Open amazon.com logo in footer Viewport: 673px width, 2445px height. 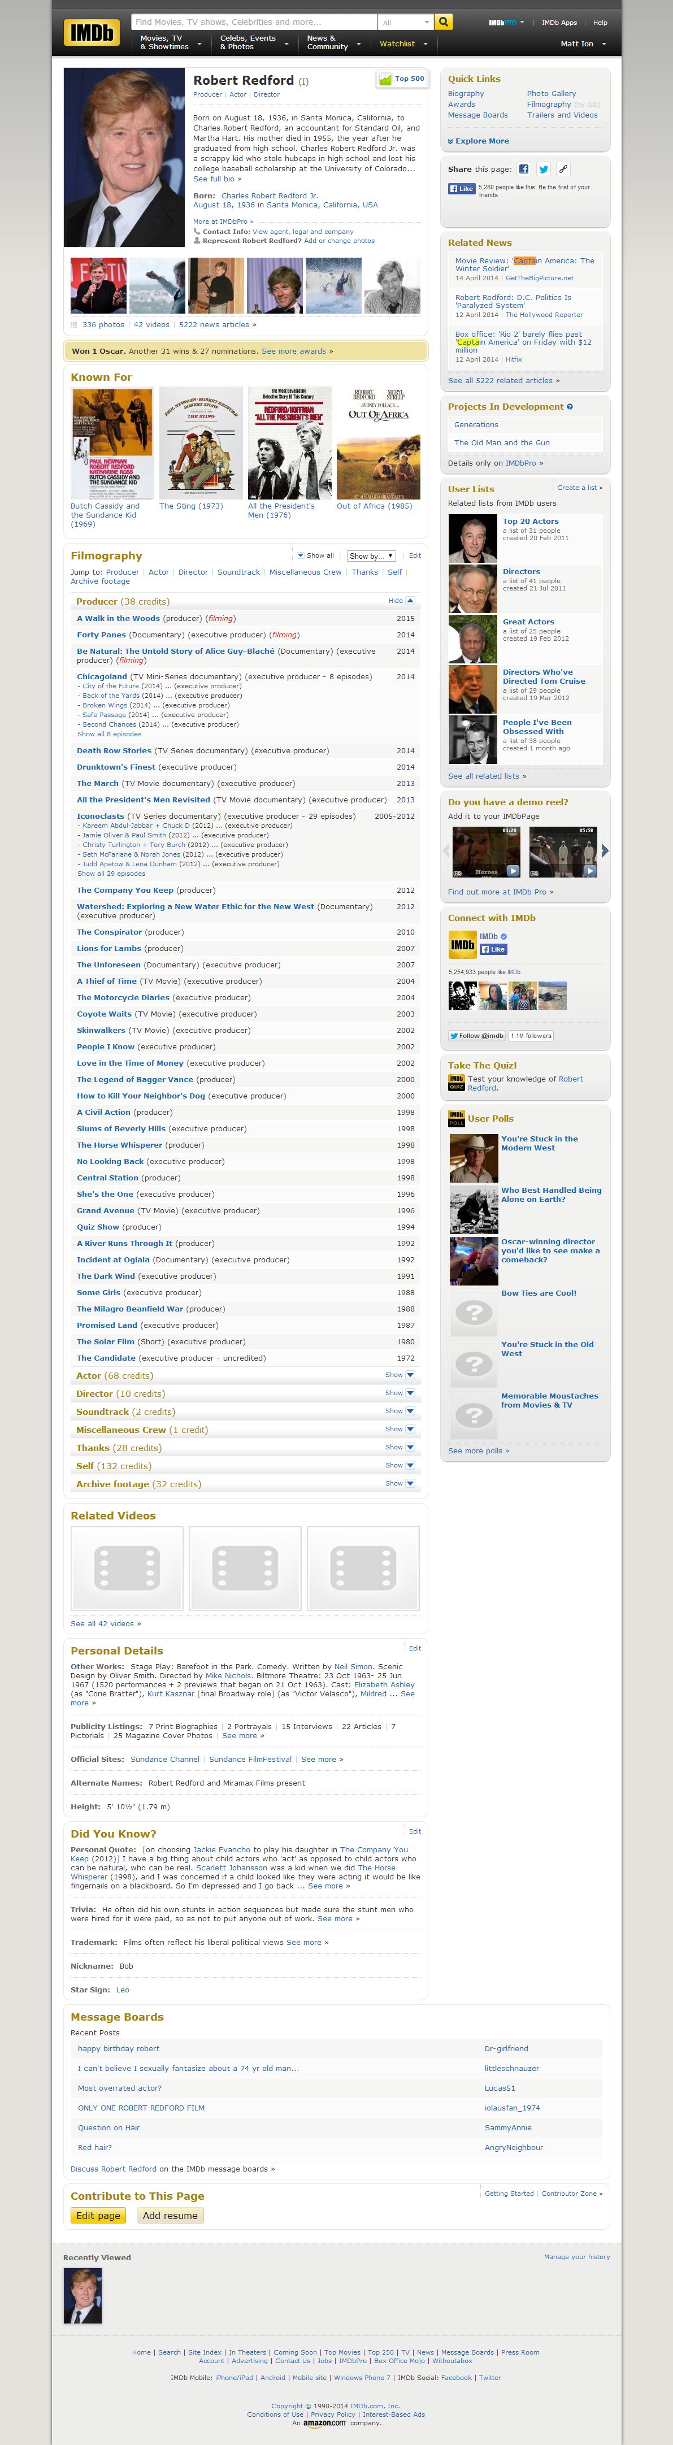[325, 2422]
